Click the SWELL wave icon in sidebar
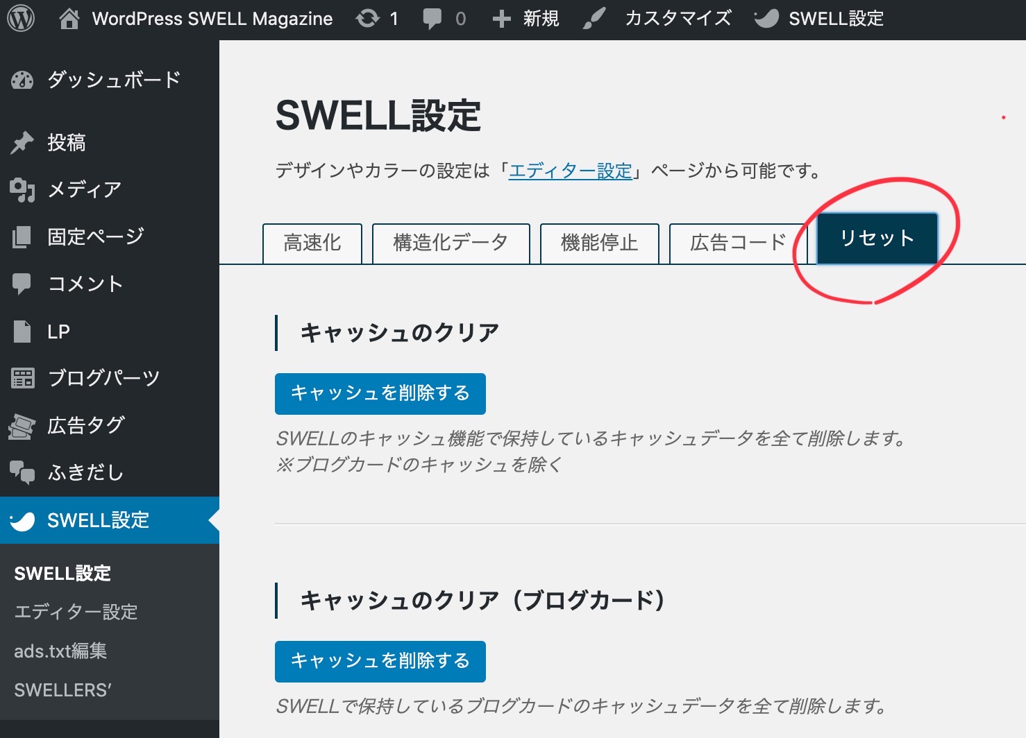The height and width of the screenshot is (738, 1026). pyautogui.click(x=22, y=520)
